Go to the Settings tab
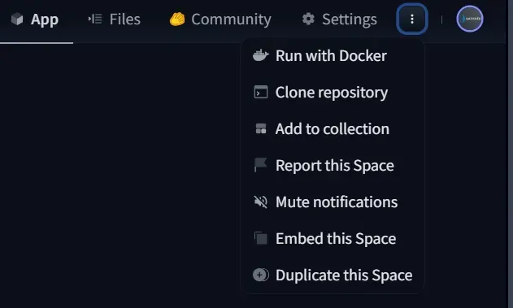The image size is (513, 308). click(x=339, y=19)
